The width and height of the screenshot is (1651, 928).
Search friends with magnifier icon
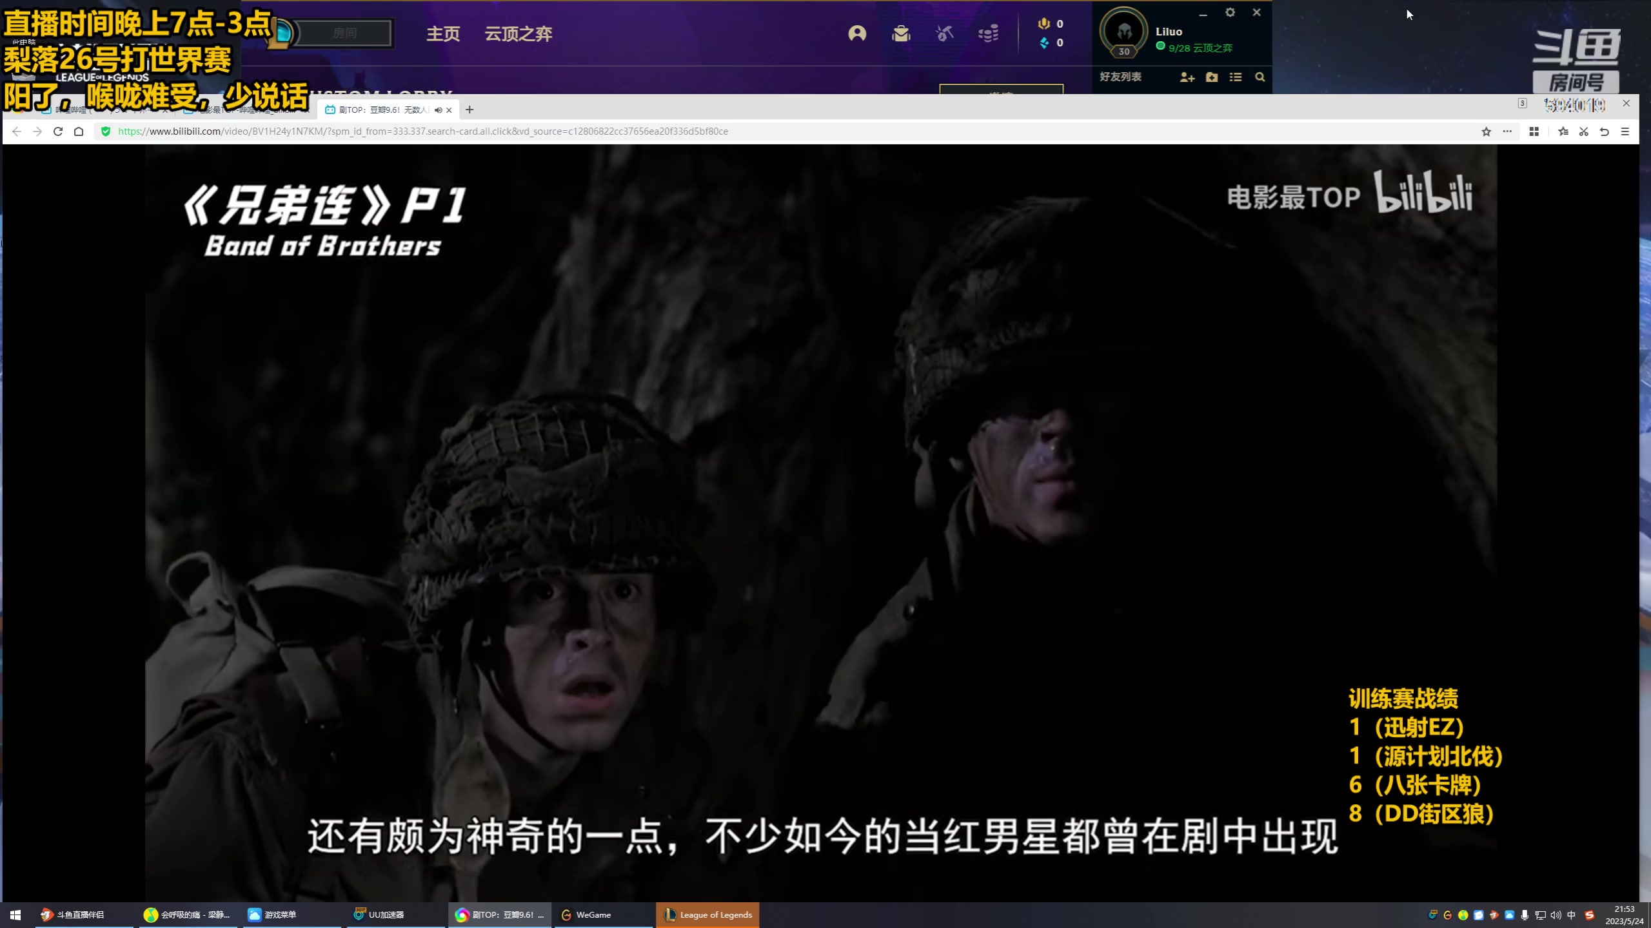(x=1260, y=77)
